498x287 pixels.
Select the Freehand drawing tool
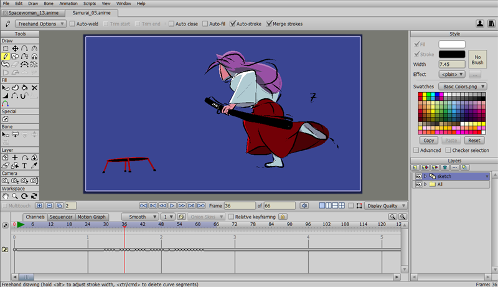6,56
